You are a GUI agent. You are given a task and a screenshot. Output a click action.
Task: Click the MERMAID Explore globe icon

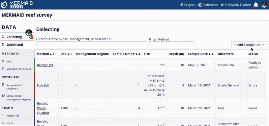(222, 5)
